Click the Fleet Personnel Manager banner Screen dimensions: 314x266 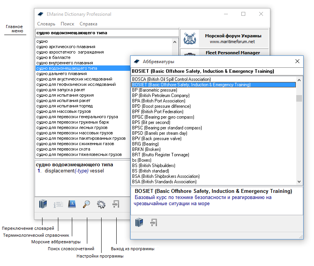tap(224, 53)
